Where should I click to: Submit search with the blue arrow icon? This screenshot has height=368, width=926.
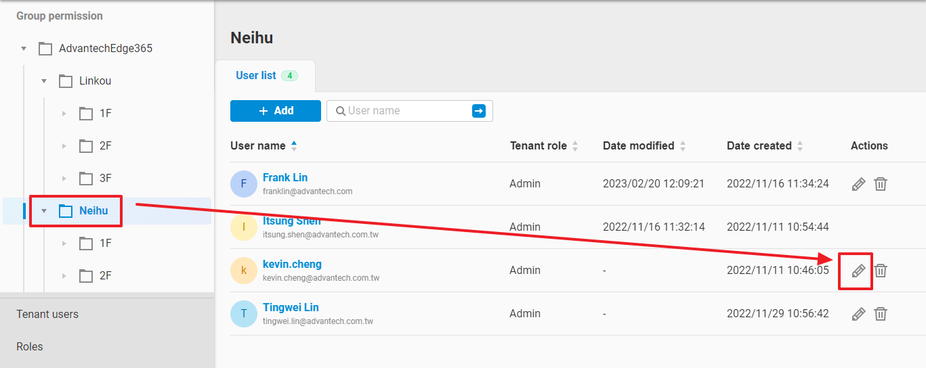pos(479,111)
